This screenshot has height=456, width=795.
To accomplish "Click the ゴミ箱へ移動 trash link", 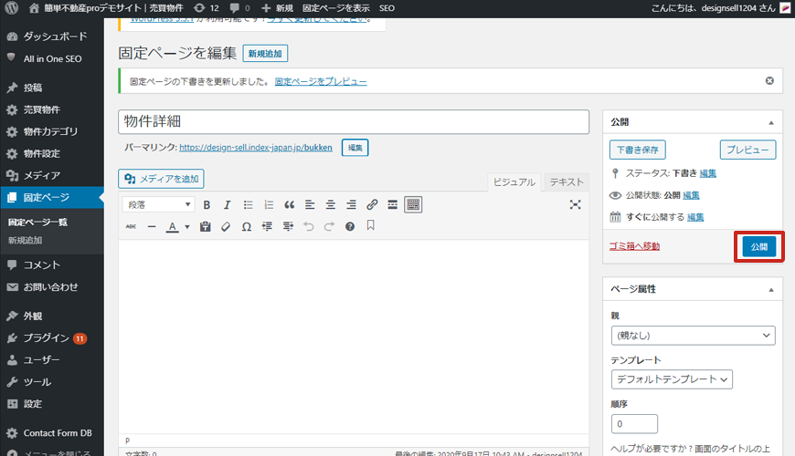I will point(634,246).
